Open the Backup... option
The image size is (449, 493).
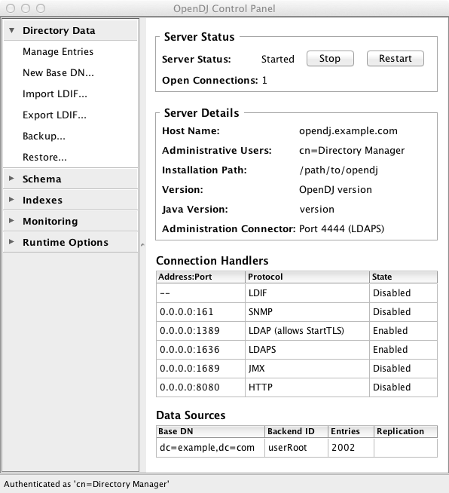[44, 136]
